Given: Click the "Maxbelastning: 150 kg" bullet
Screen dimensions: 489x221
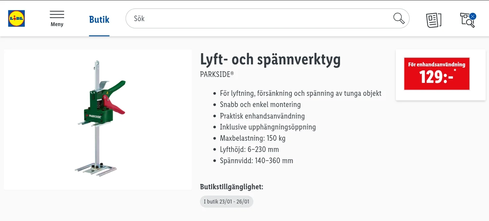Looking at the screenshot, I should [x=252, y=138].
